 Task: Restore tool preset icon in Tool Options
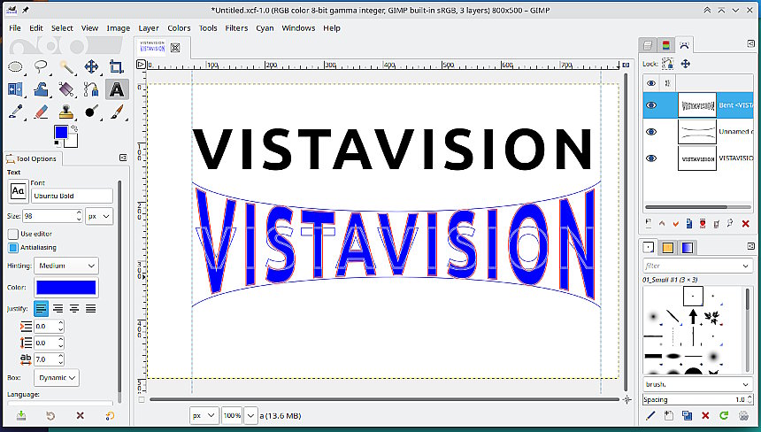[x=50, y=415]
